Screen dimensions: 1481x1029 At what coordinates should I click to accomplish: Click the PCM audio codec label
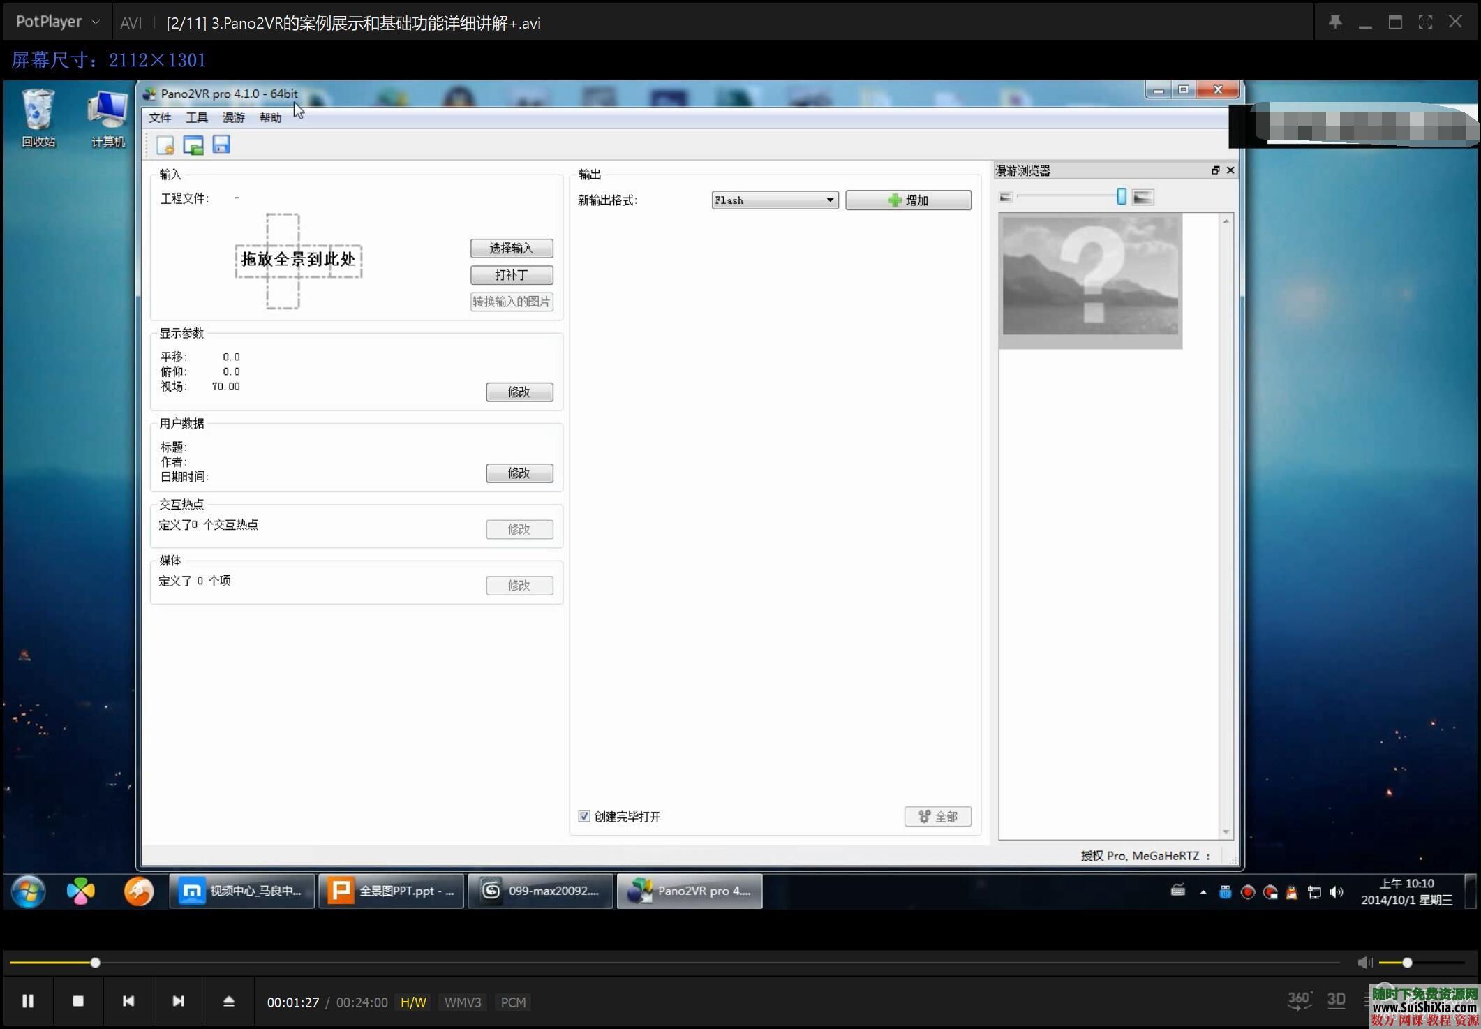click(513, 1002)
